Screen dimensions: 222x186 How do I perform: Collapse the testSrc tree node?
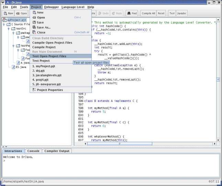point(9,29)
